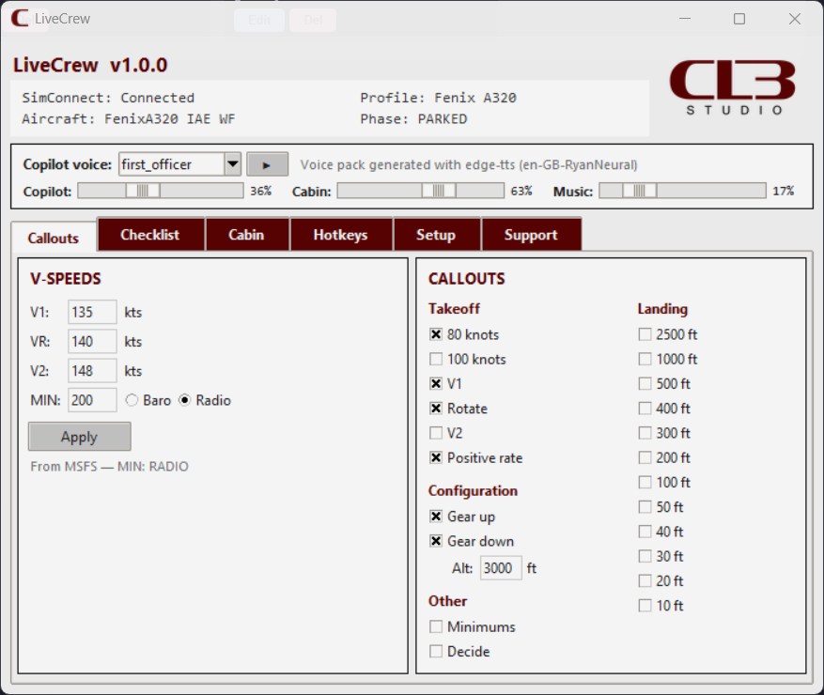This screenshot has width=824, height=695.
Task: Enable the 100 knots takeoff callout
Action: 437,359
